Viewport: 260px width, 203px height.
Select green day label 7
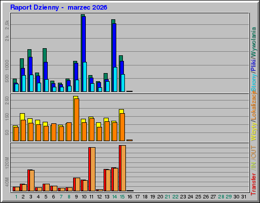point(61,197)
